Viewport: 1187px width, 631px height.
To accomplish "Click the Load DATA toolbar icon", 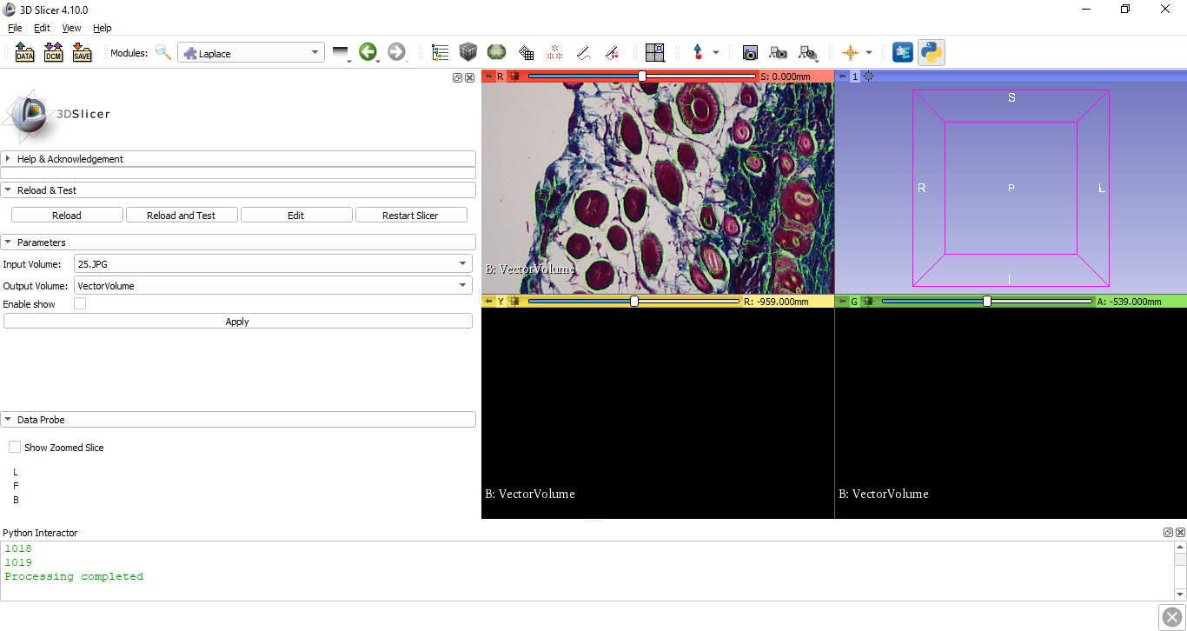I will coord(24,53).
